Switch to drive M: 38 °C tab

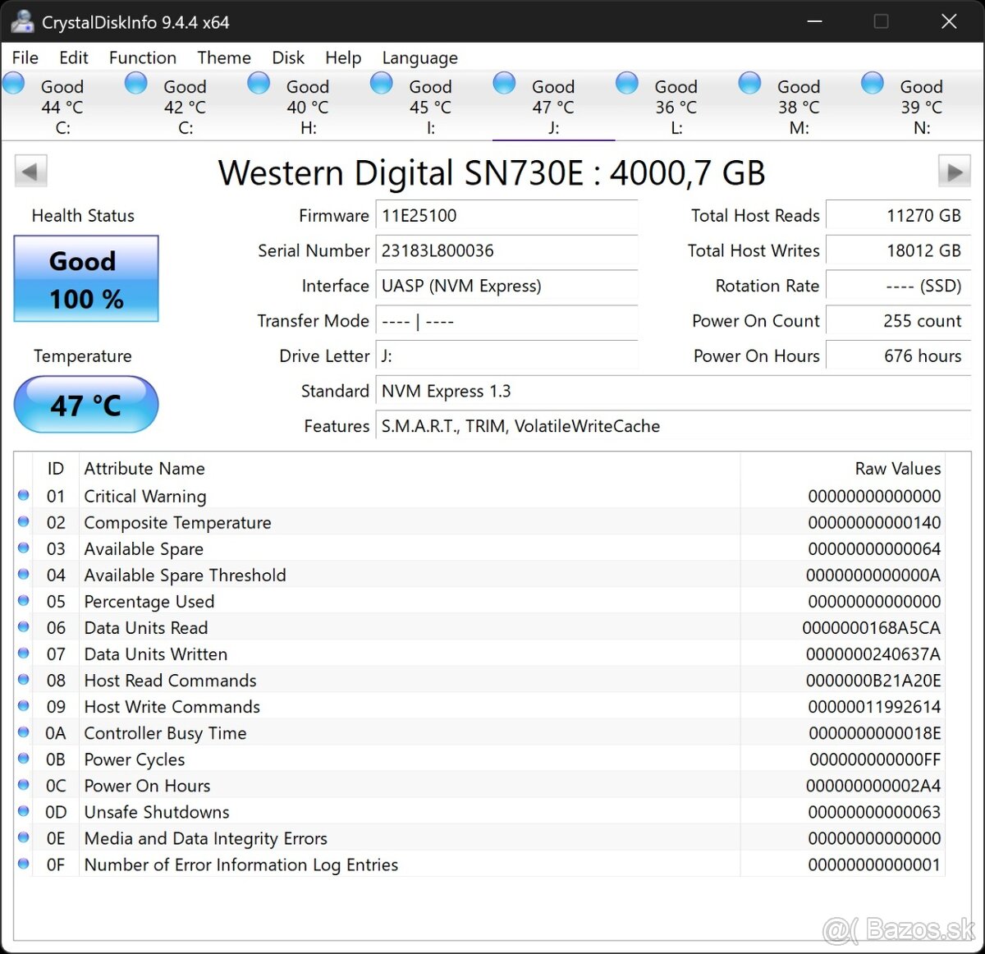[x=779, y=94]
